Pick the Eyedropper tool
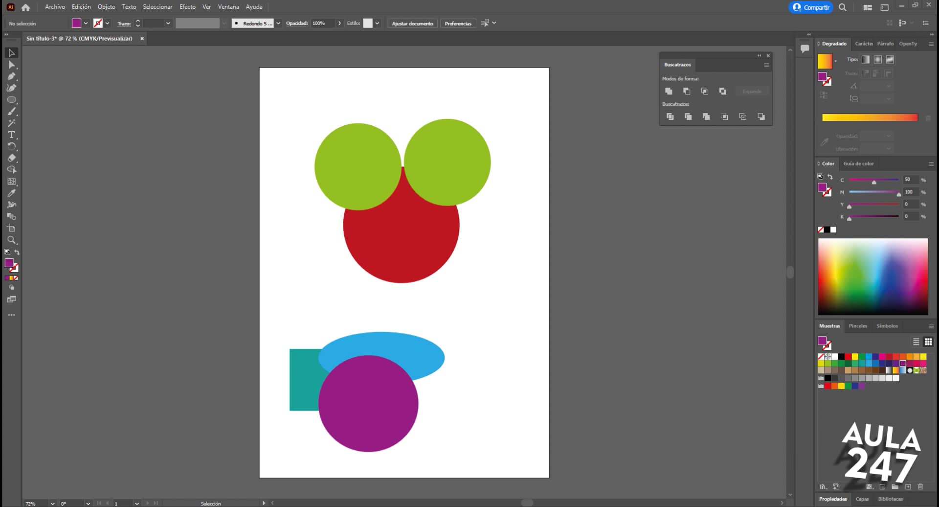The height and width of the screenshot is (507, 939). pos(12,193)
